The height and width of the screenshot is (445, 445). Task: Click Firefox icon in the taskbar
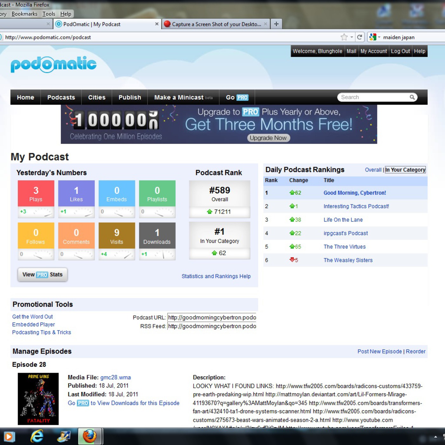pos(90,436)
